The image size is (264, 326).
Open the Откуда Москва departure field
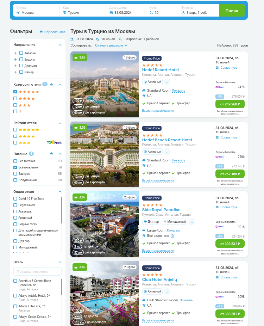click(36, 10)
